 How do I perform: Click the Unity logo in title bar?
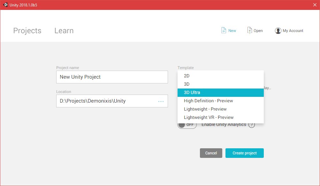coord(5,5)
